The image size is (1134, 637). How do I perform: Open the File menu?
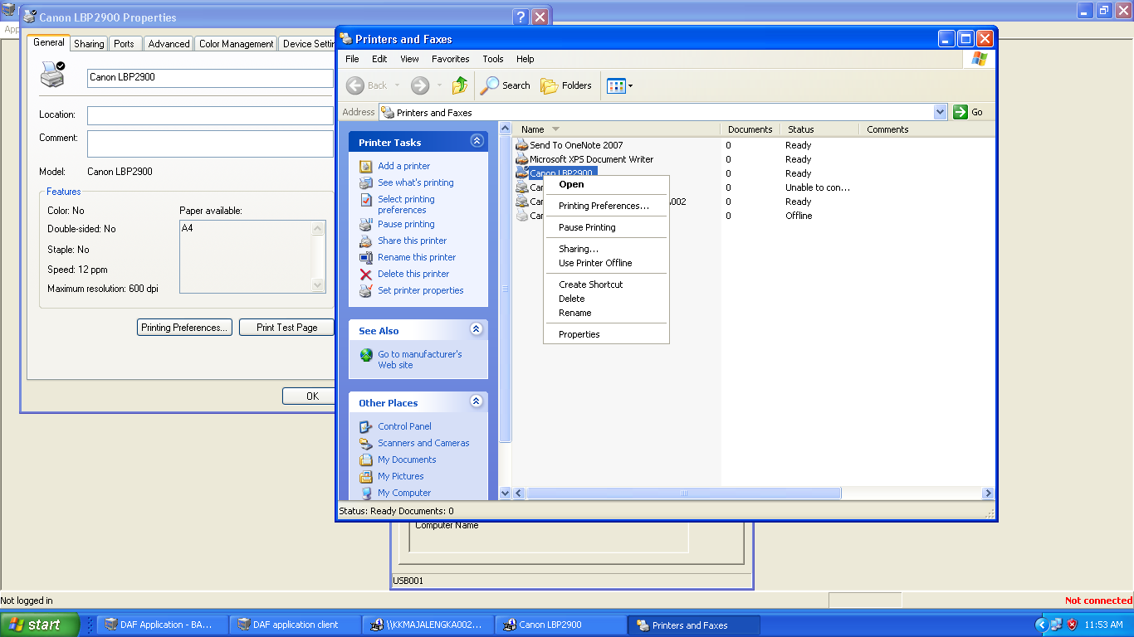pyautogui.click(x=352, y=59)
